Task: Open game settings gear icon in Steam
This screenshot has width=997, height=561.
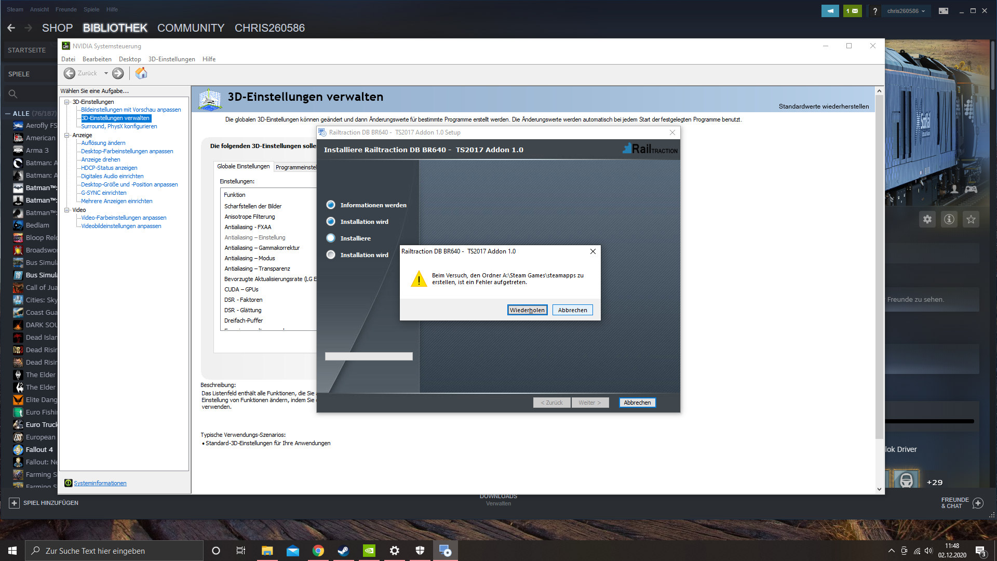Action: click(x=927, y=219)
